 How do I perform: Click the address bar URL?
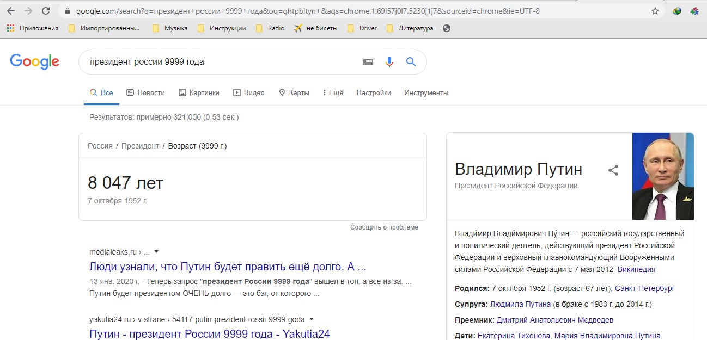pos(308,11)
